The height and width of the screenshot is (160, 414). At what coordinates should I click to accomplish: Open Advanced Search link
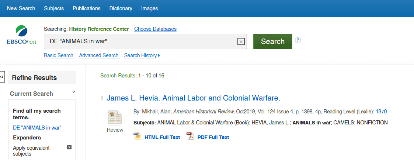(99, 55)
